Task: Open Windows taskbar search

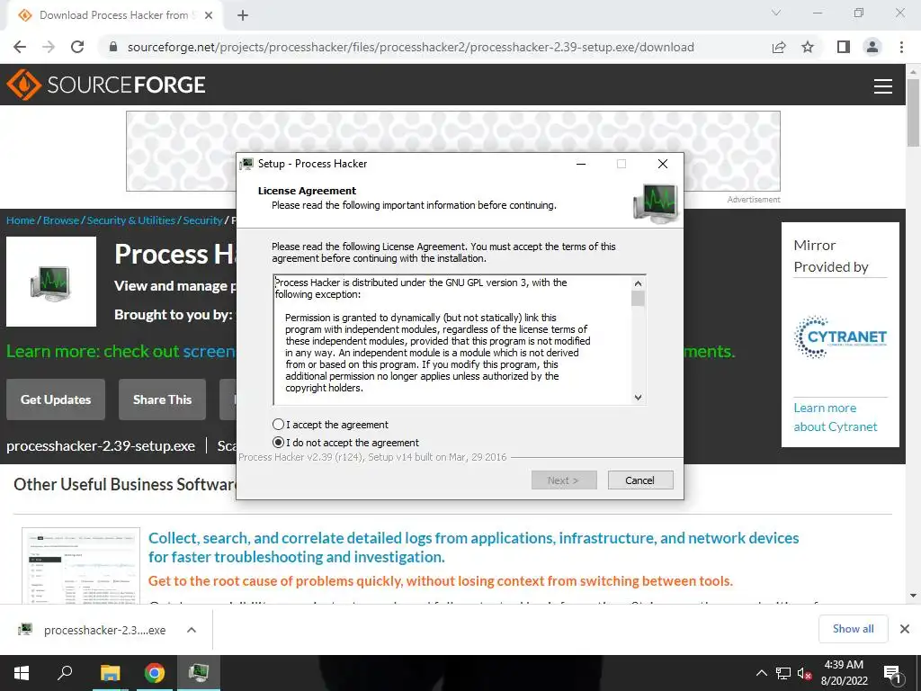Action: click(x=65, y=673)
